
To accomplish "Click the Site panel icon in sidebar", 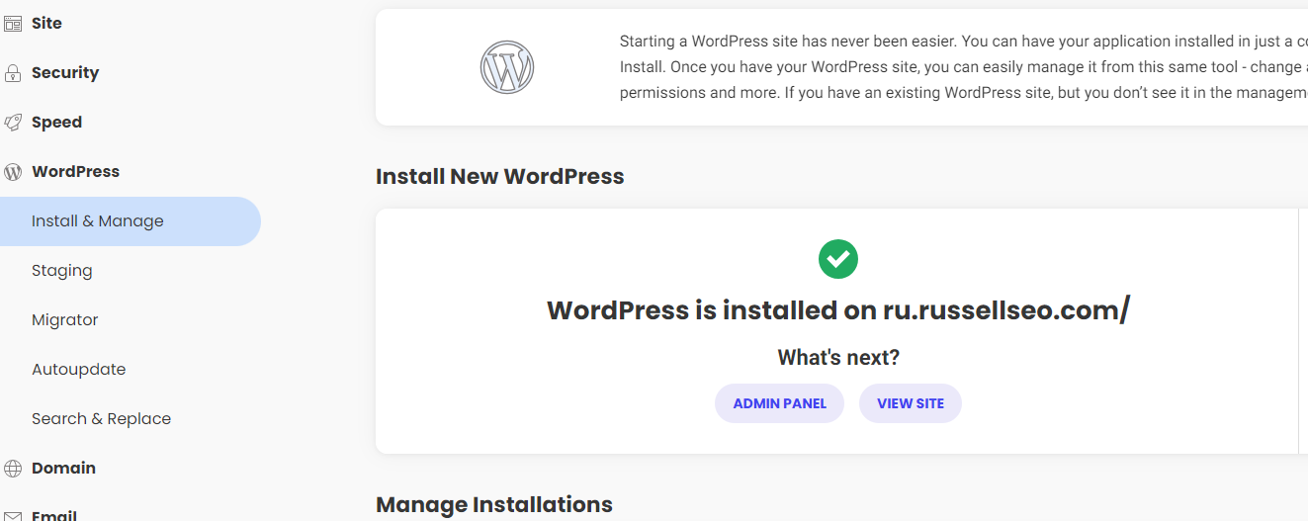I will (13, 24).
